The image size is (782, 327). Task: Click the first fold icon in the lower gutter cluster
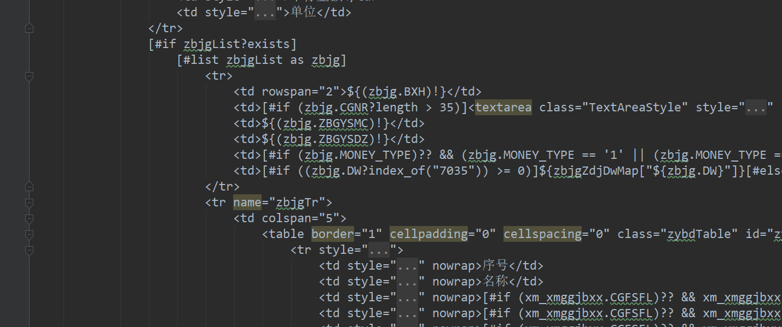[x=29, y=186]
